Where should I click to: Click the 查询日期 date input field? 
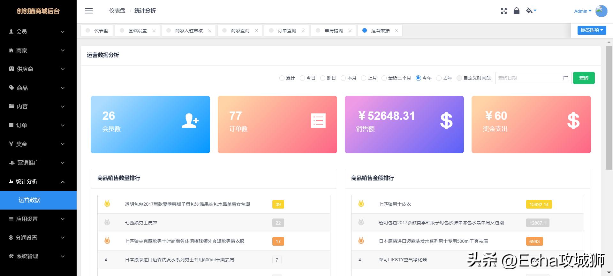tap(533, 78)
